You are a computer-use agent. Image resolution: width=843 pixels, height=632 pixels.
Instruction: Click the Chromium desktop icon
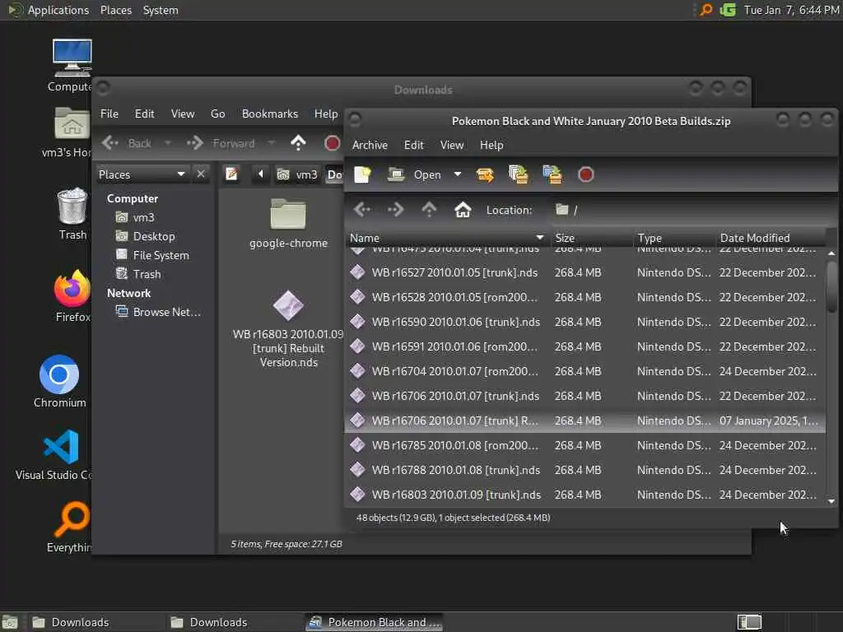pyautogui.click(x=59, y=374)
